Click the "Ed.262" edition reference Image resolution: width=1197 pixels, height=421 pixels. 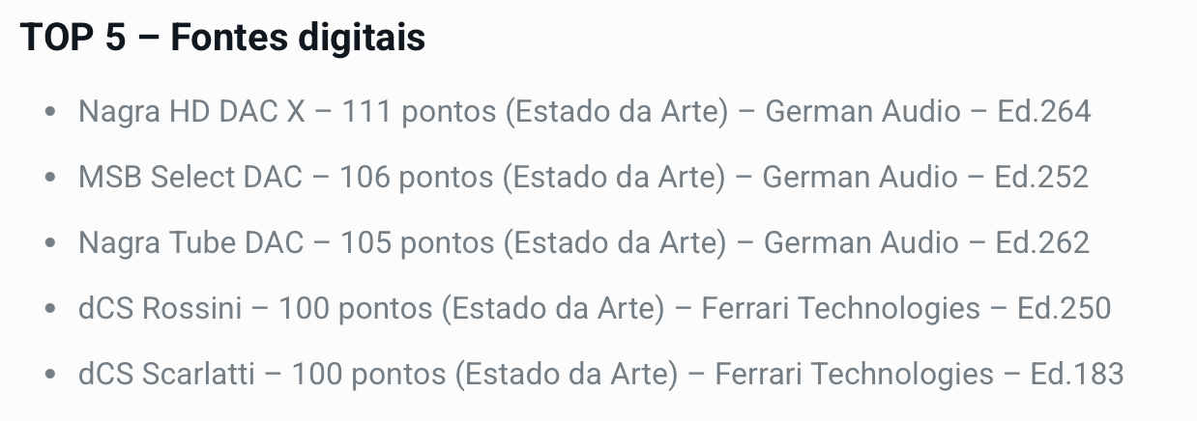coord(1043,243)
